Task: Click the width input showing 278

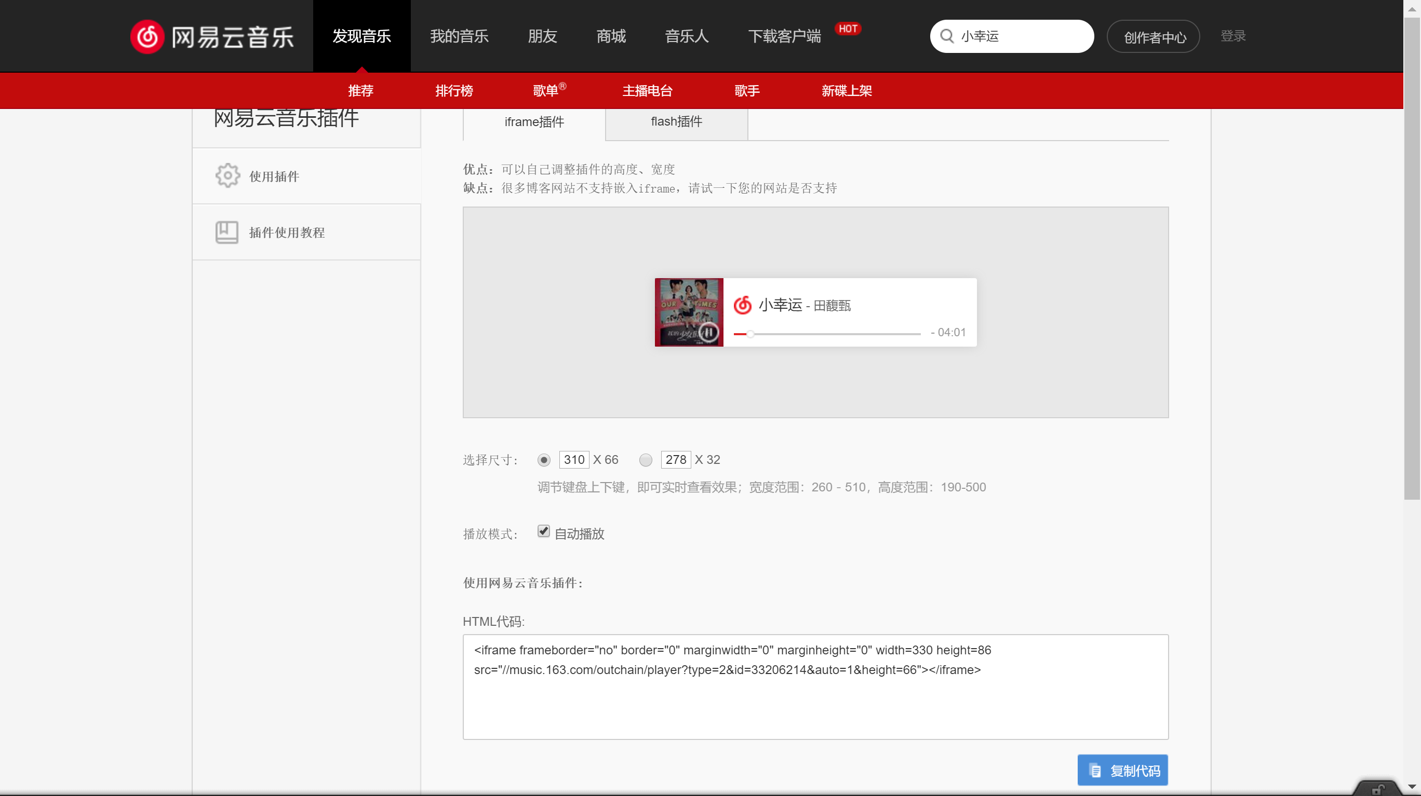Action: pos(676,460)
